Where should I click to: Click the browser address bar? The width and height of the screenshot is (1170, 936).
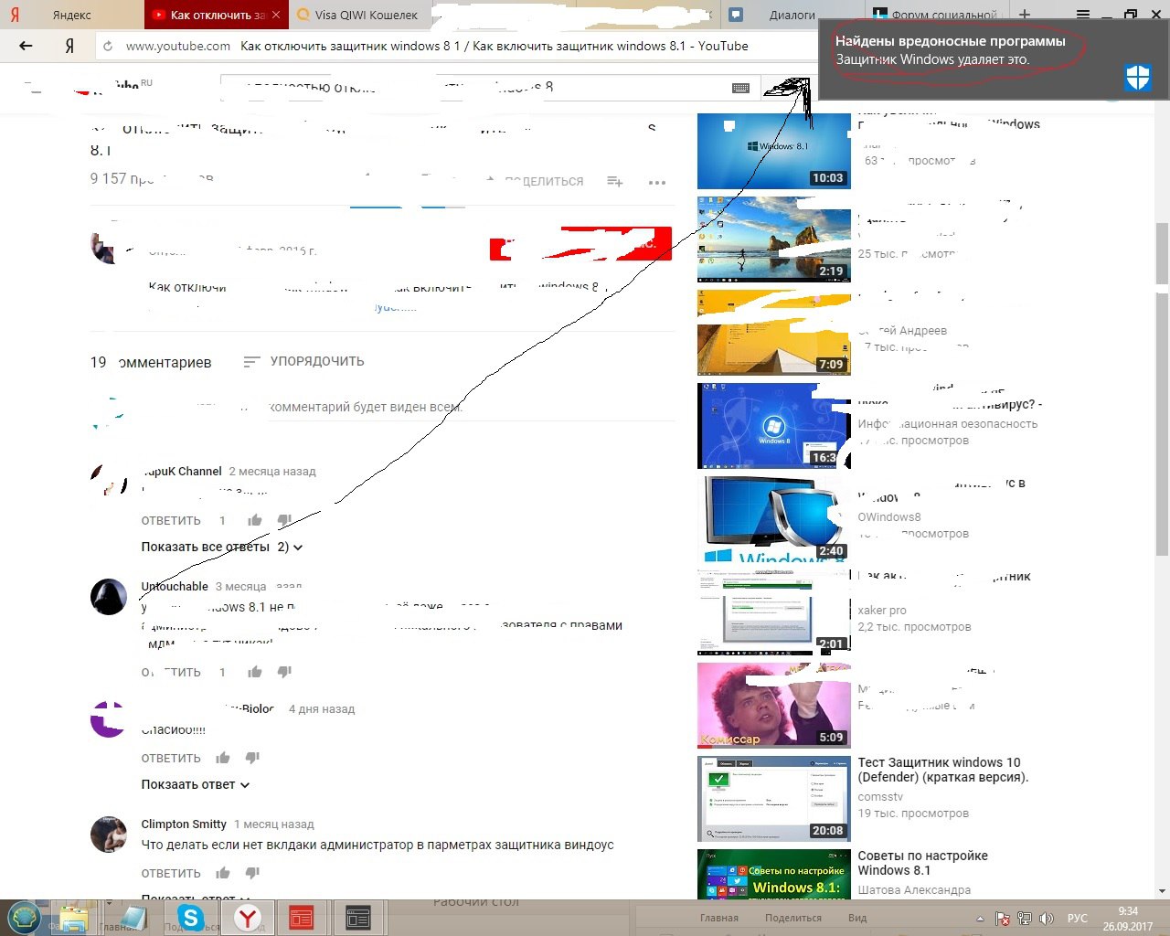(x=457, y=46)
